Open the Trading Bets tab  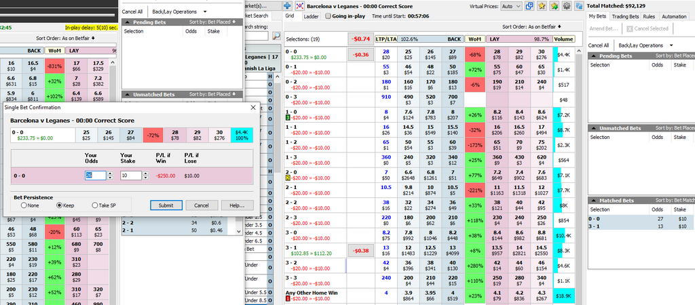[x=625, y=16]
